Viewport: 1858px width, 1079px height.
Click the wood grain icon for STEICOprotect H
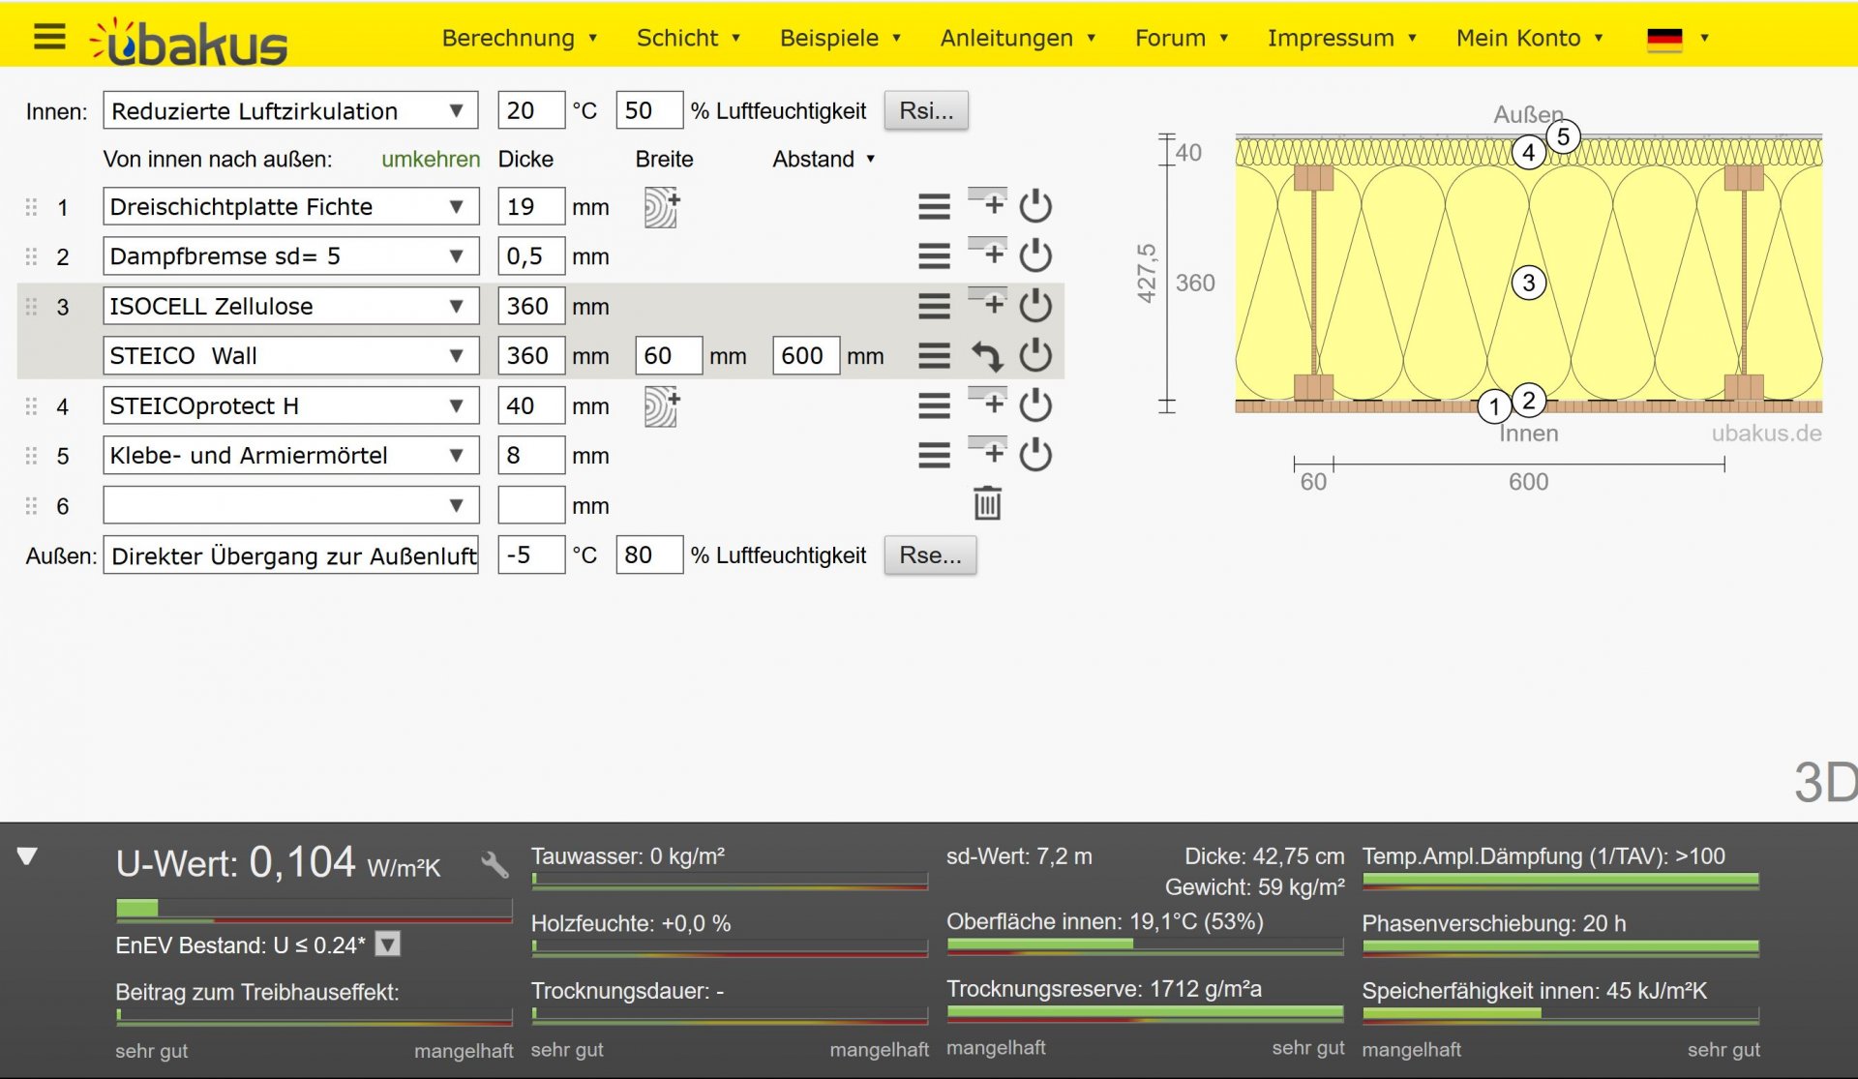[x=662, y=406]
